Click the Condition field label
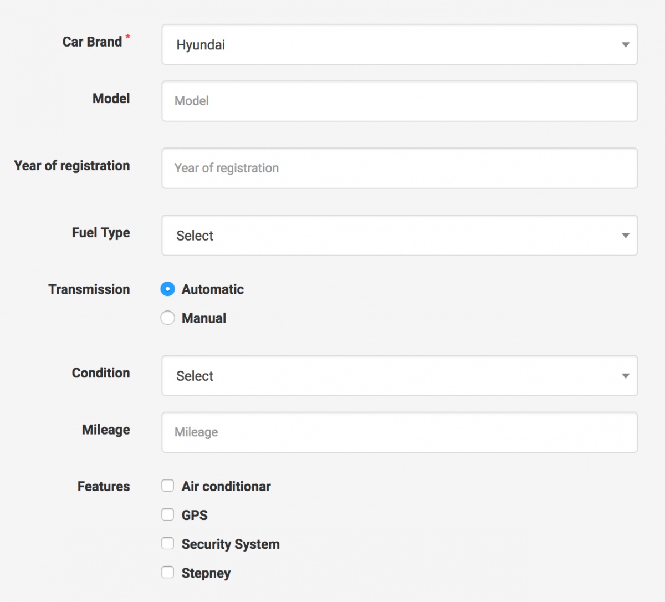Image resolution: width=665 pixels, height=602 pixels. [101, 373]
